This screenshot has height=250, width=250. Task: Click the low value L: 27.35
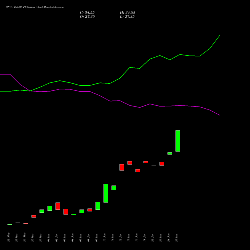(x=127, y=17)
